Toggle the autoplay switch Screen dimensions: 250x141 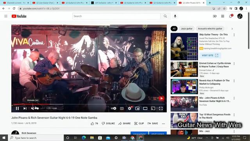pos(114,108)
